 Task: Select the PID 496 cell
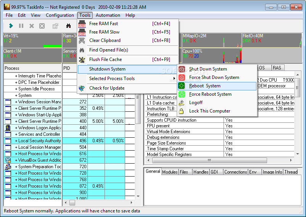click(75, 141)
